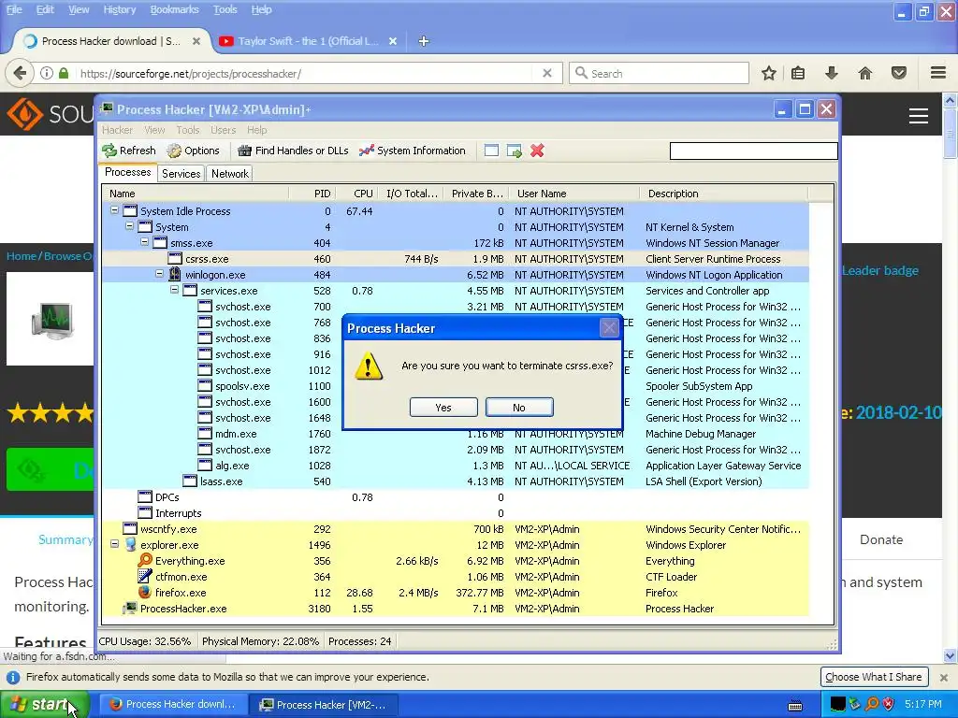Collapse the System Idle Process tree node
Screen dimensions: 958x718
click(114, 210)
